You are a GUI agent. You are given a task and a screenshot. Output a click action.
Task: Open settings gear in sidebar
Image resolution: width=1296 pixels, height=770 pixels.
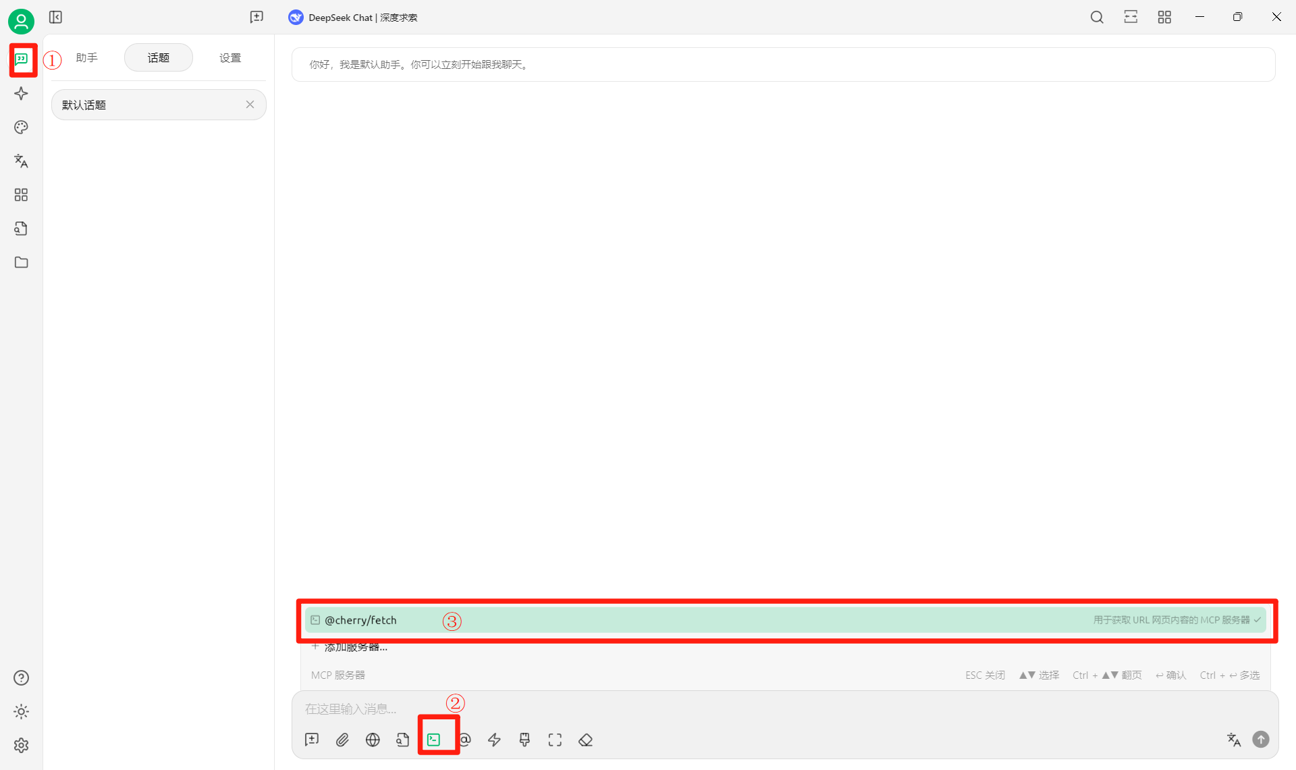pos(21,745)
